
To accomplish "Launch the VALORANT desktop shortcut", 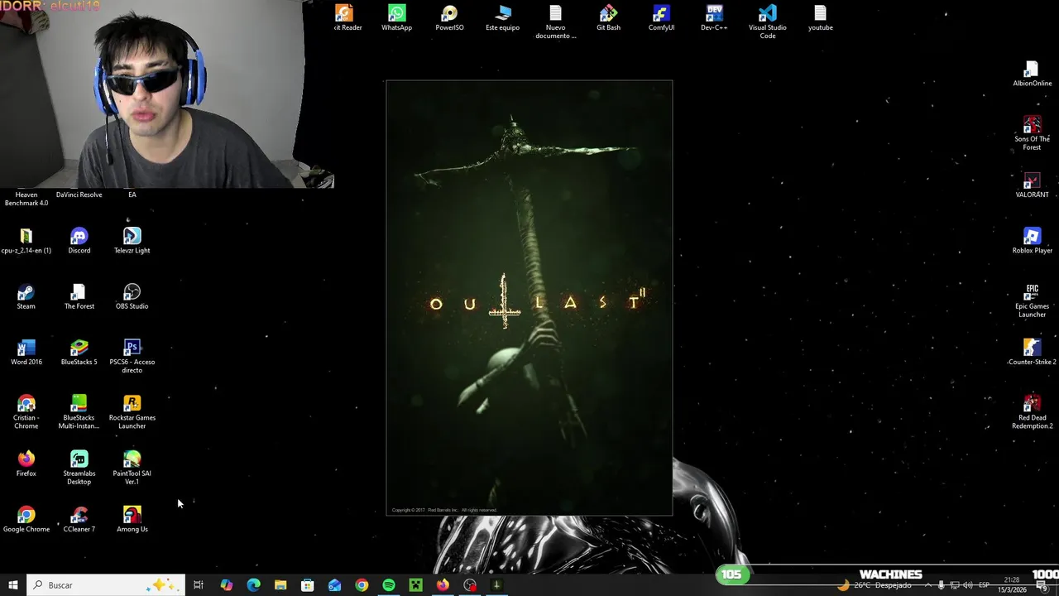I will 1032,185.
